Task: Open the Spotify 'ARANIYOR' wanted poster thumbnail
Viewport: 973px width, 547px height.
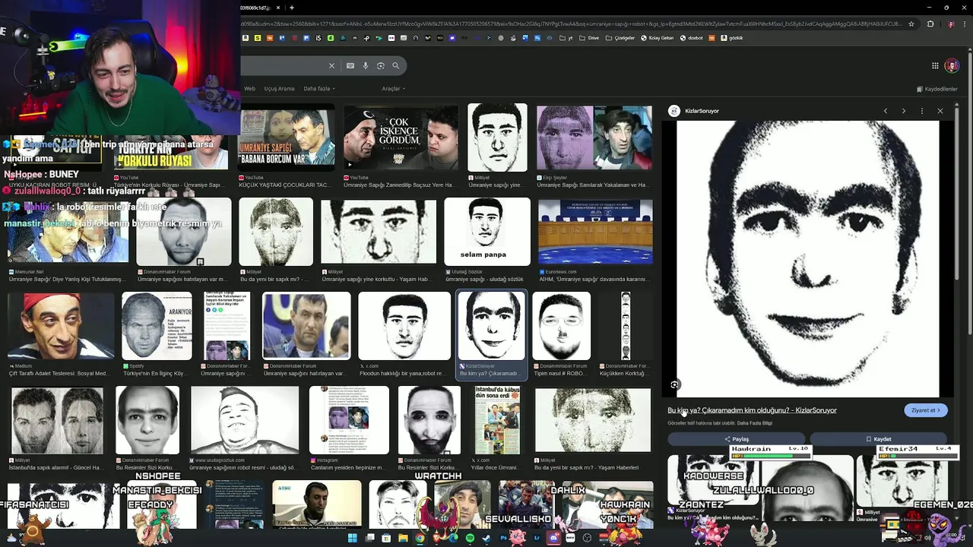Action: point(157,326)
